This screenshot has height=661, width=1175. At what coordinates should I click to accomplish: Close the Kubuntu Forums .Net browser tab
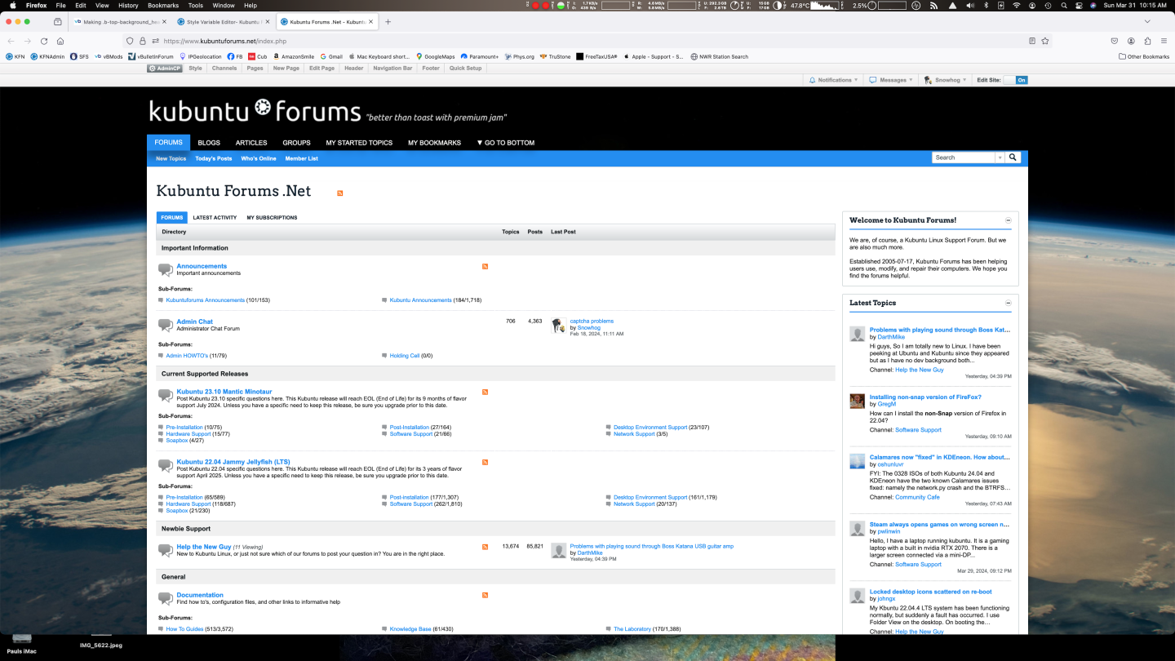[x=370, y=22]
